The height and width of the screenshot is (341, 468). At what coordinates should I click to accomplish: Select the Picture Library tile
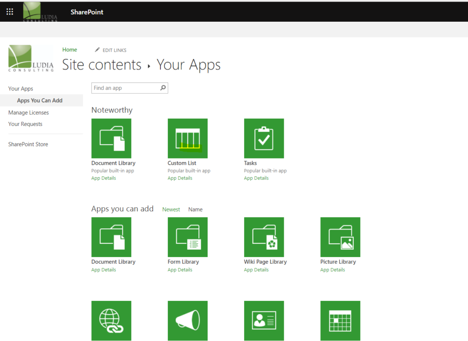(340, 237)
